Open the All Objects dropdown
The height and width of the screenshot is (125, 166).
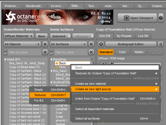coord(22,44)
